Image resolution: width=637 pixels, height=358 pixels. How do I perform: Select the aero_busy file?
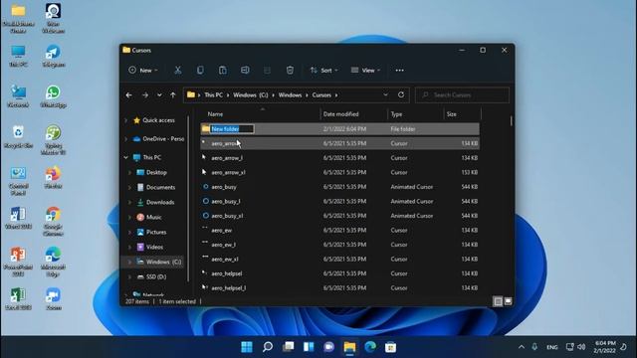point(224,187)
